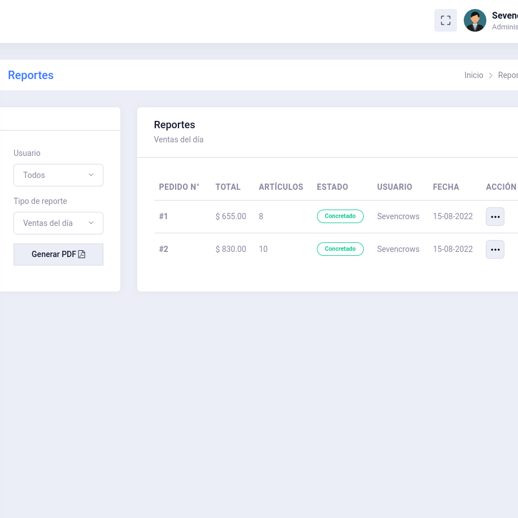
Task: Open three-dot actions for order #1
Action: (x=495, y=217)
